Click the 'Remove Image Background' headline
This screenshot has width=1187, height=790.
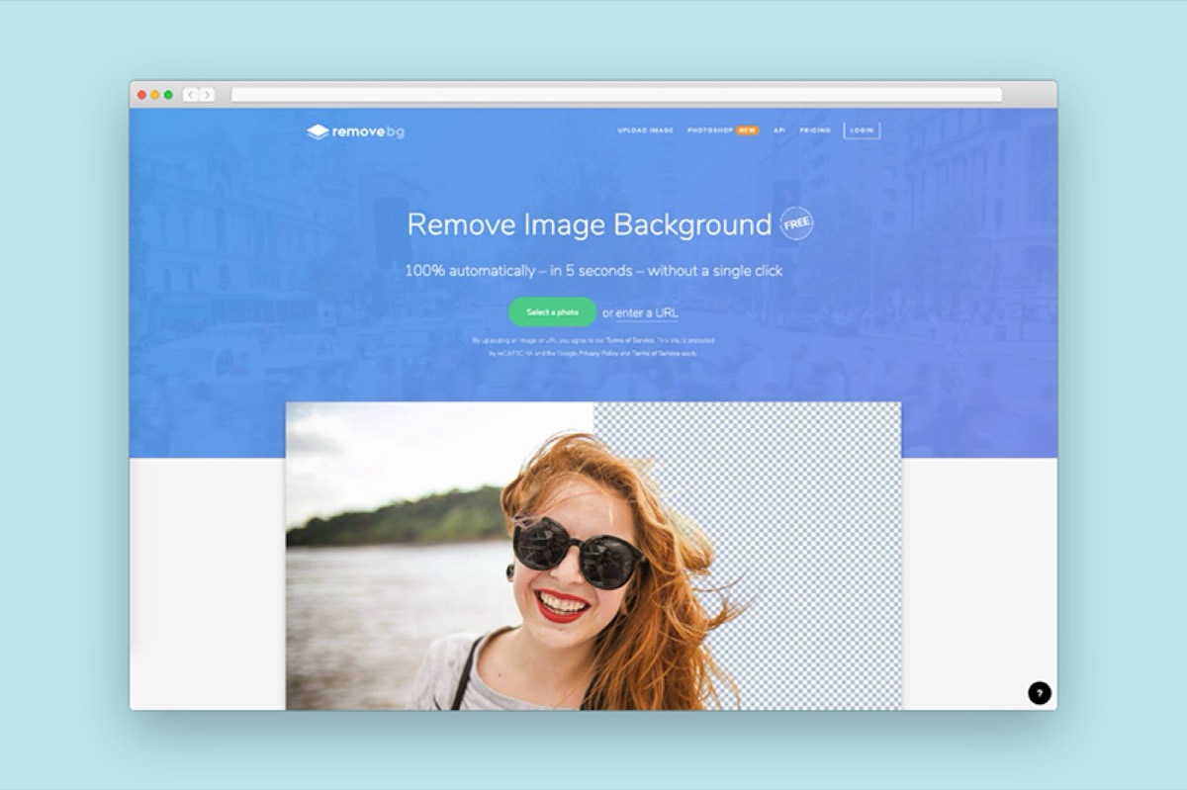589,224
